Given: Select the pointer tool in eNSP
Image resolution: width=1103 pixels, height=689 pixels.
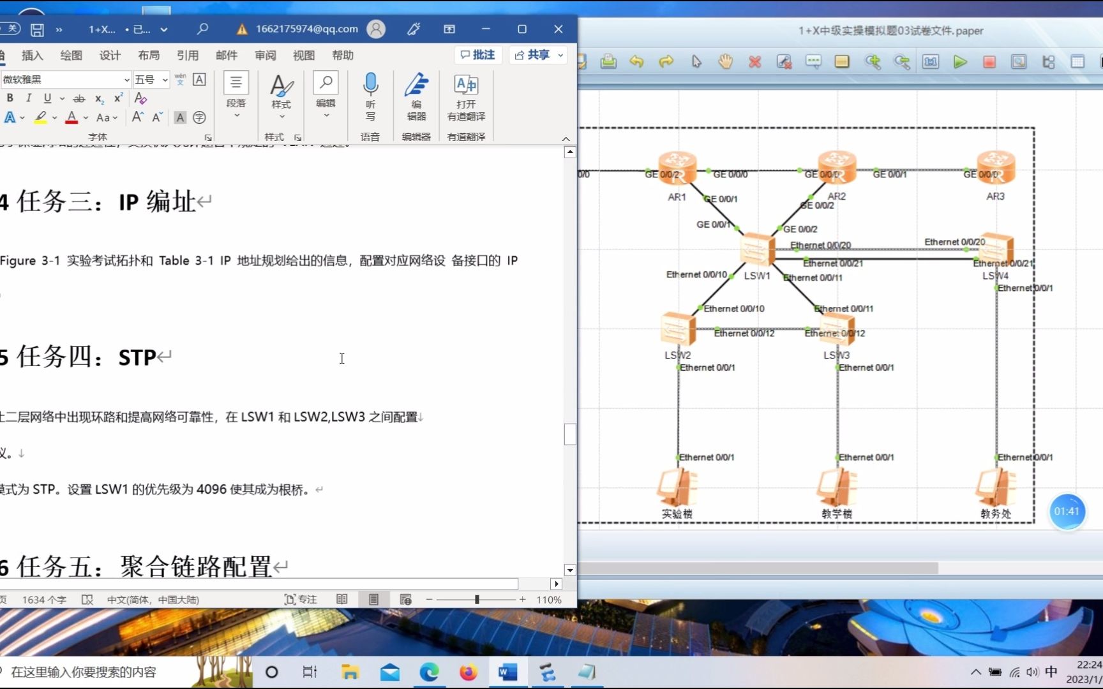Looking at the screenshot, I should (x=696, y=62).
